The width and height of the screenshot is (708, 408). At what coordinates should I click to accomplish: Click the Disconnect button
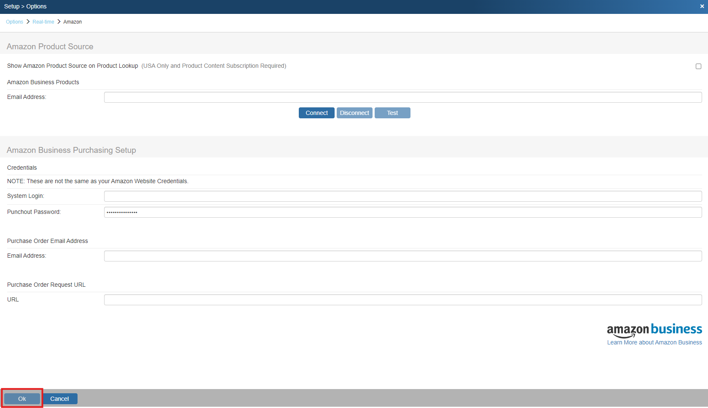(x=354, y=113)
